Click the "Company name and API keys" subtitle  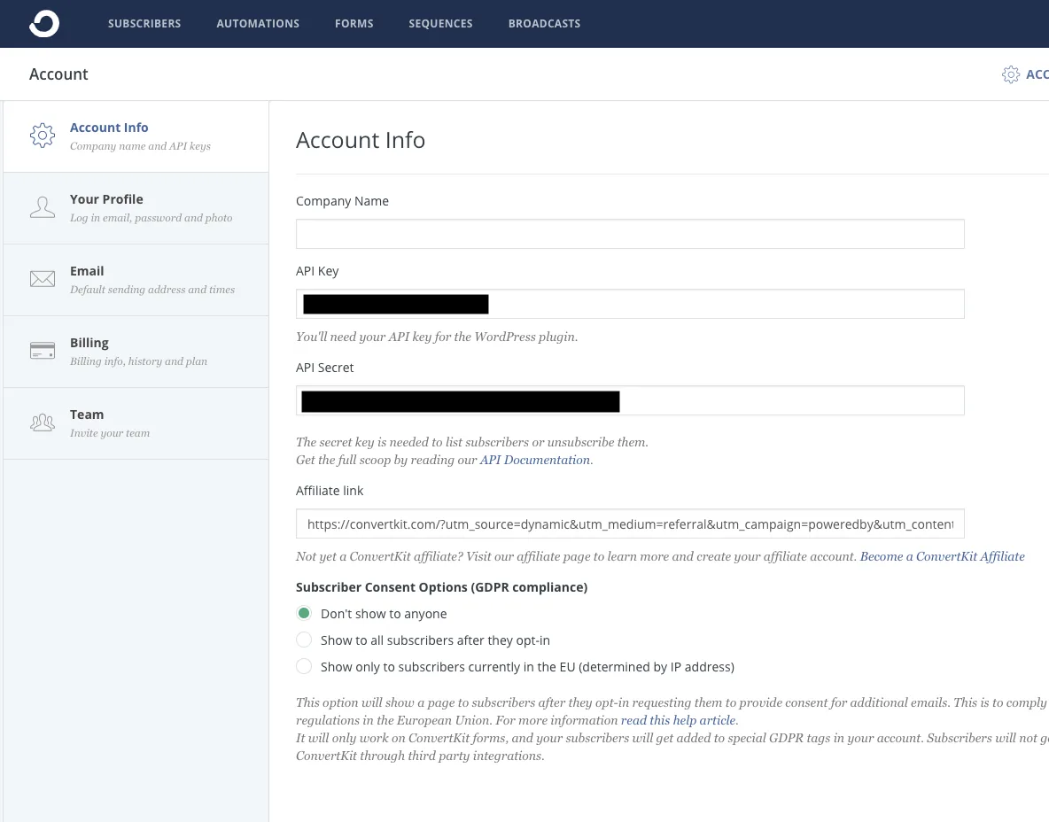140,146
